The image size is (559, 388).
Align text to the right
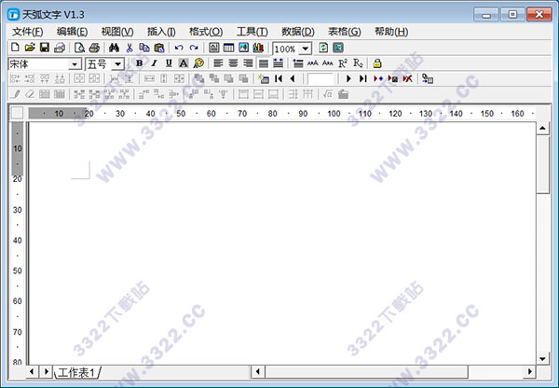click(x=248, y=63)
